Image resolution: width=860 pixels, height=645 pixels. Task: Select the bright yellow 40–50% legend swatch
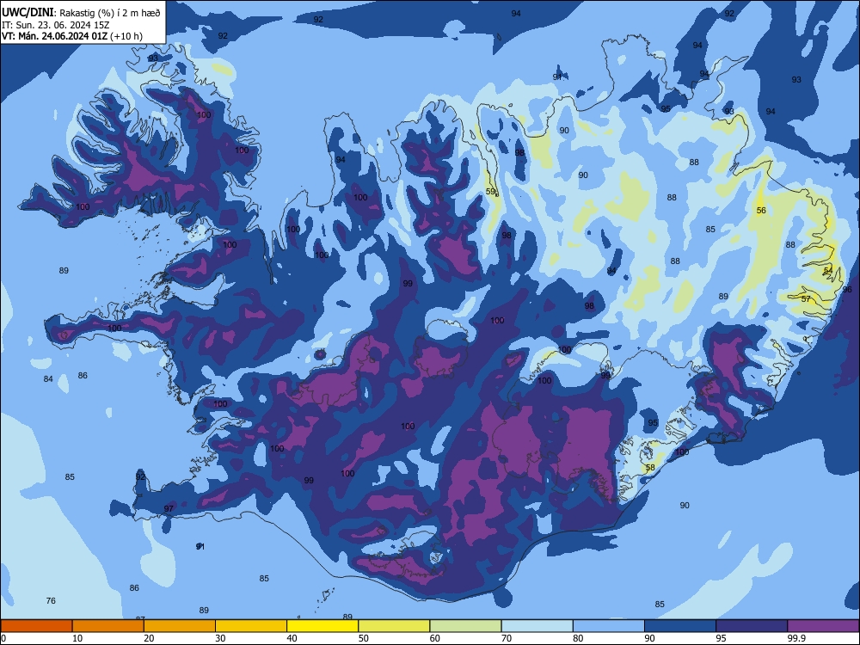click(x=322, y=626)
